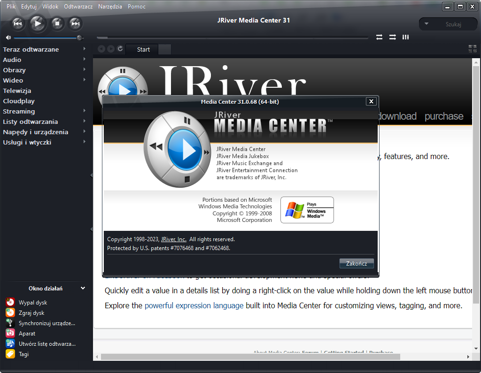This screenshot has width=481, height=373.
Task: Expand Napędy i urządzenia section arrow
Action: point(85,131)
